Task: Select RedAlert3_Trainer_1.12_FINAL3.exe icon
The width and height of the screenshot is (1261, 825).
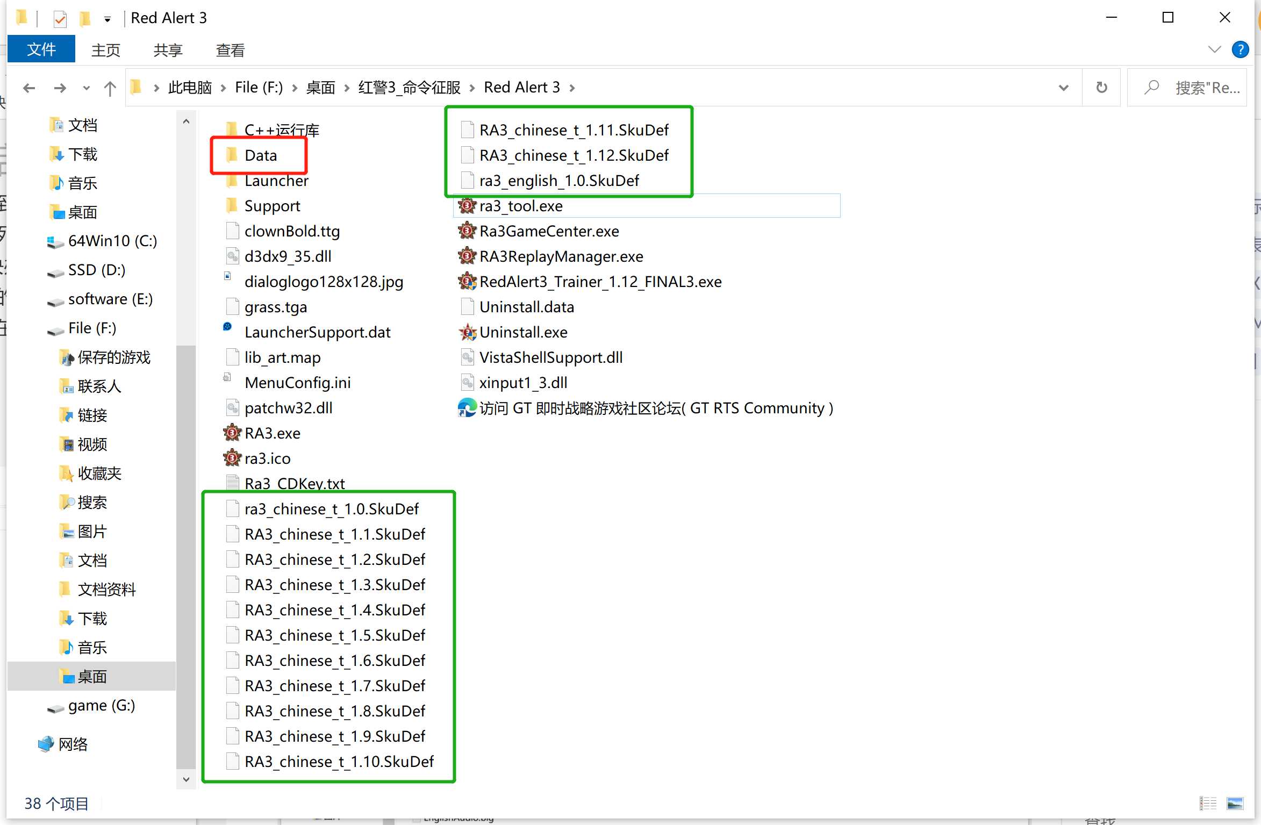Action: click(467, 281)
